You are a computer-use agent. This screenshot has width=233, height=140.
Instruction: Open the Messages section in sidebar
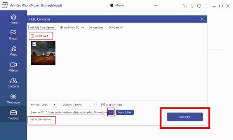coord(13,99)
